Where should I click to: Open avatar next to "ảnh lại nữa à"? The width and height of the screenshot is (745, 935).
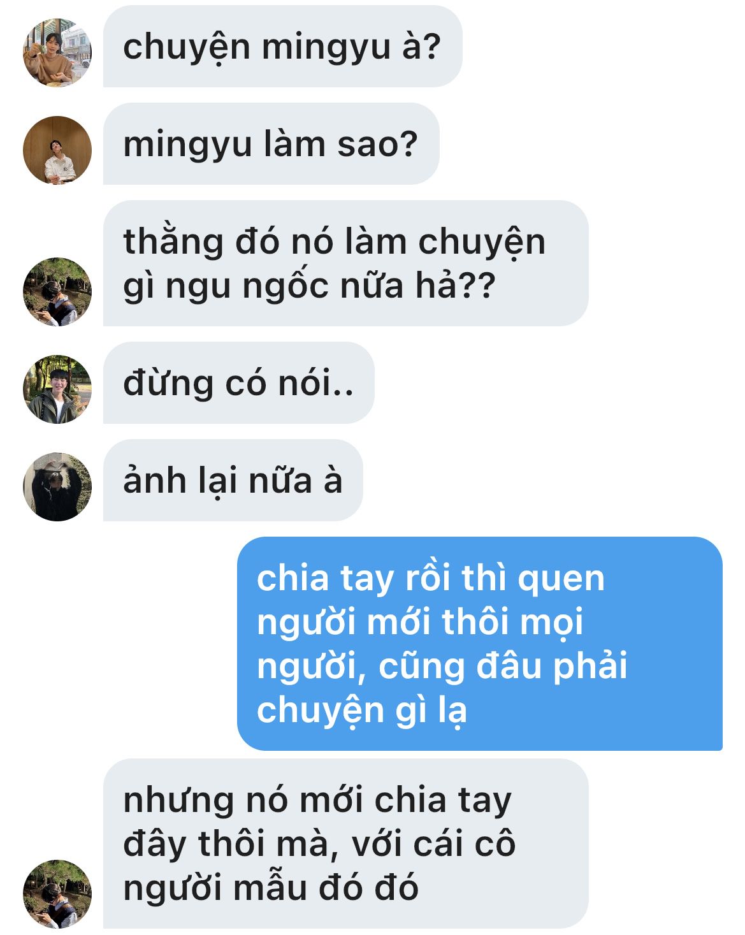coord(57,487)
